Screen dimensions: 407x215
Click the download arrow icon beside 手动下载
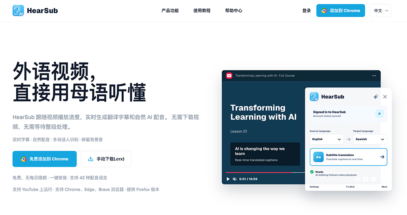click(x=90, y=159)
